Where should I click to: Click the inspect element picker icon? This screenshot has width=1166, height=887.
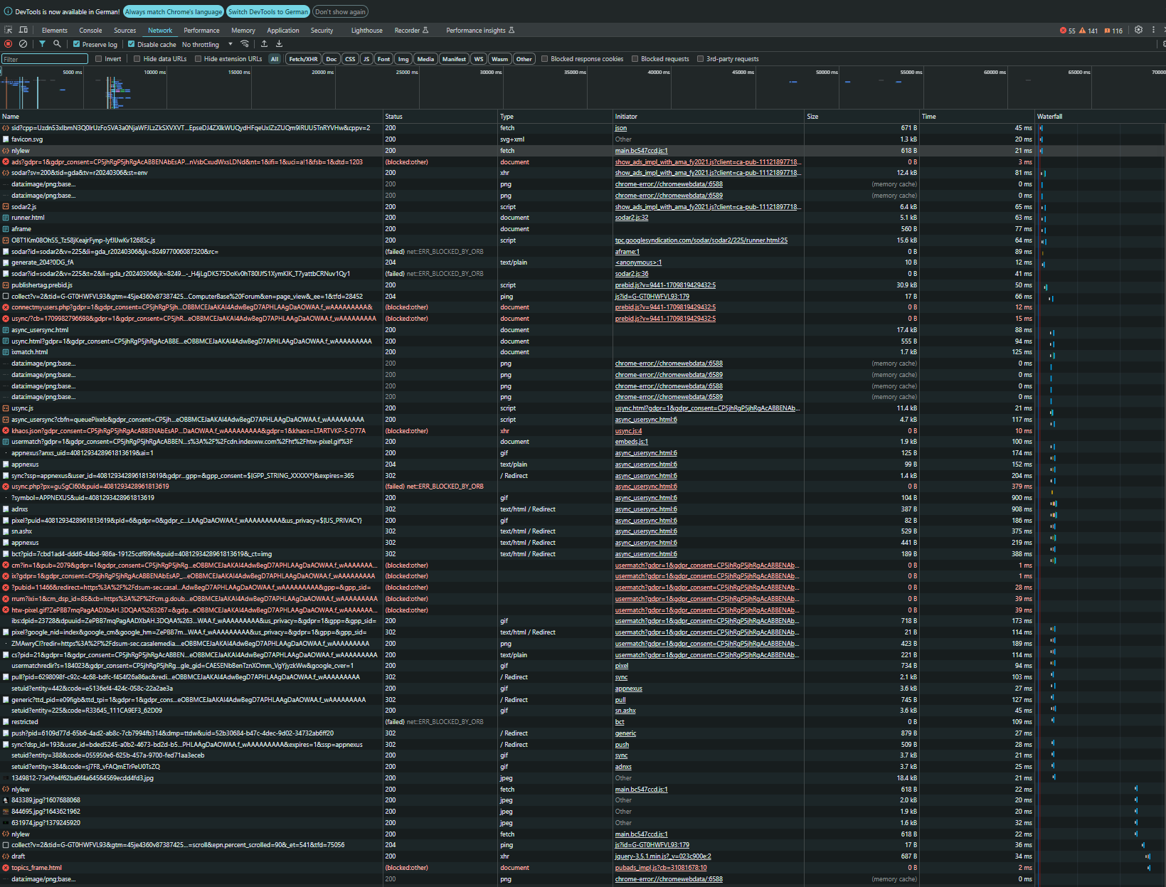[9, 30]
